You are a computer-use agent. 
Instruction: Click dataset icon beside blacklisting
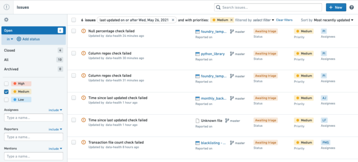(197, 143)
